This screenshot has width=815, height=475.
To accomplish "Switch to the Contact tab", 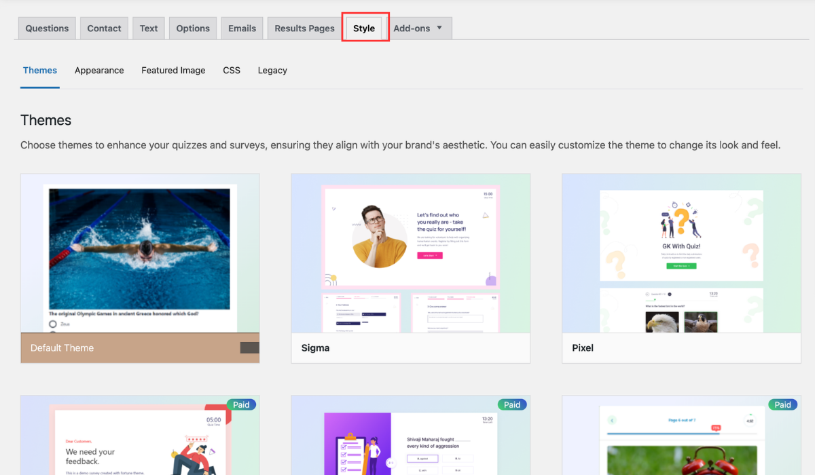I will 104,28.
